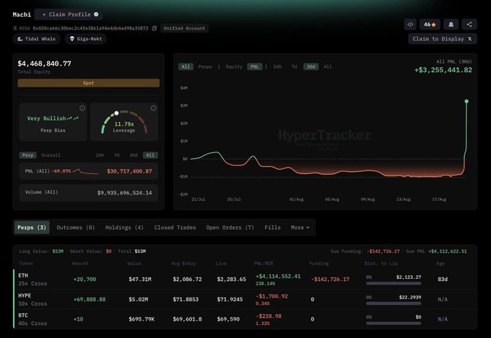Sort by Funding column header
Viewport: 491px width, 338px height.
[x=318, y=264]
